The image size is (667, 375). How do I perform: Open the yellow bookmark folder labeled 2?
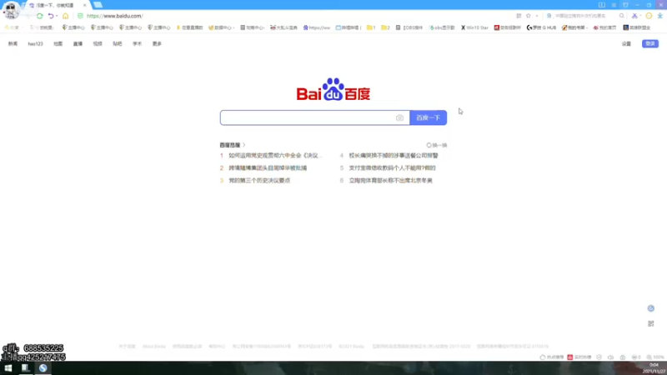click(385, 27)
